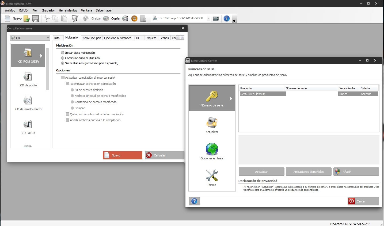Select Bit de archivo definido radio

pyautogui.click(x=72, y=90)
